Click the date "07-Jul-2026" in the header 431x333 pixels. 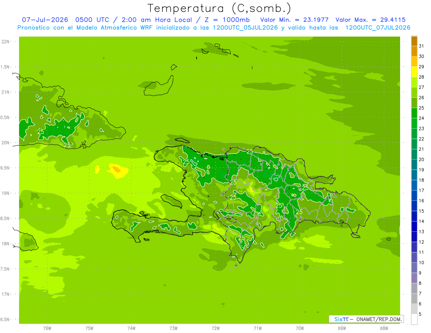point(45,20)
